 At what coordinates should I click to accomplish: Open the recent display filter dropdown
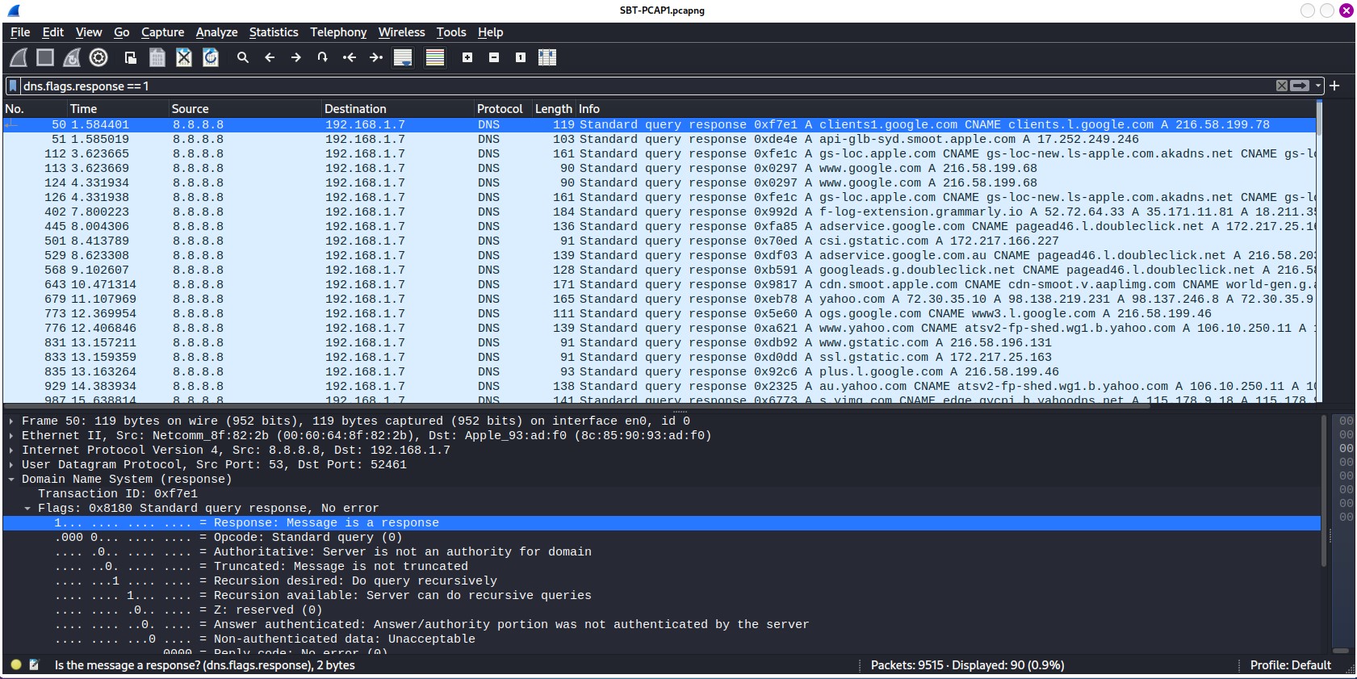pos(1318,86)
